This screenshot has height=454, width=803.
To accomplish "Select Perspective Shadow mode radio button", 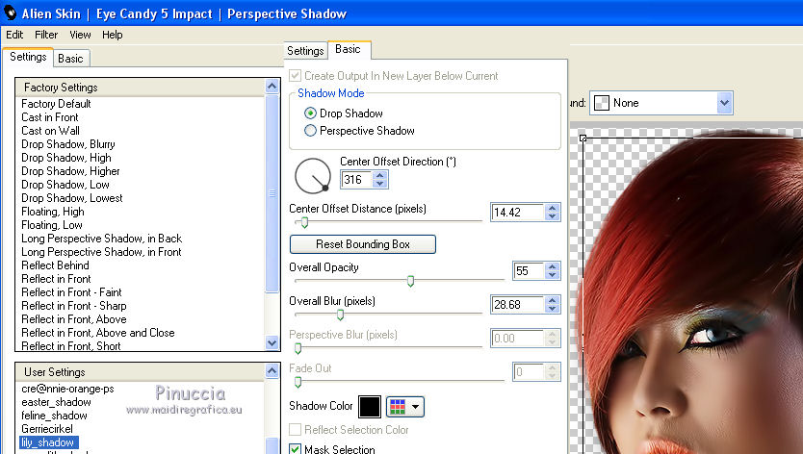I will (310, 131).
